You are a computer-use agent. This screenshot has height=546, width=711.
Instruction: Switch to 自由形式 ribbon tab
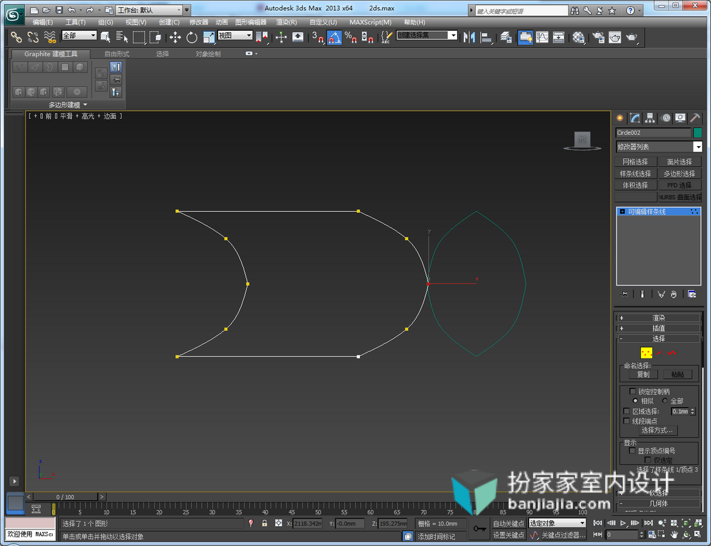117,53
